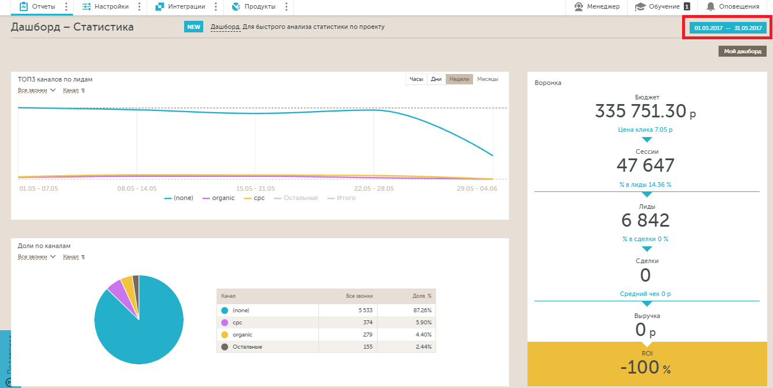Expand Все звонки dropdown in ТОП3 chart

point(36,90)
